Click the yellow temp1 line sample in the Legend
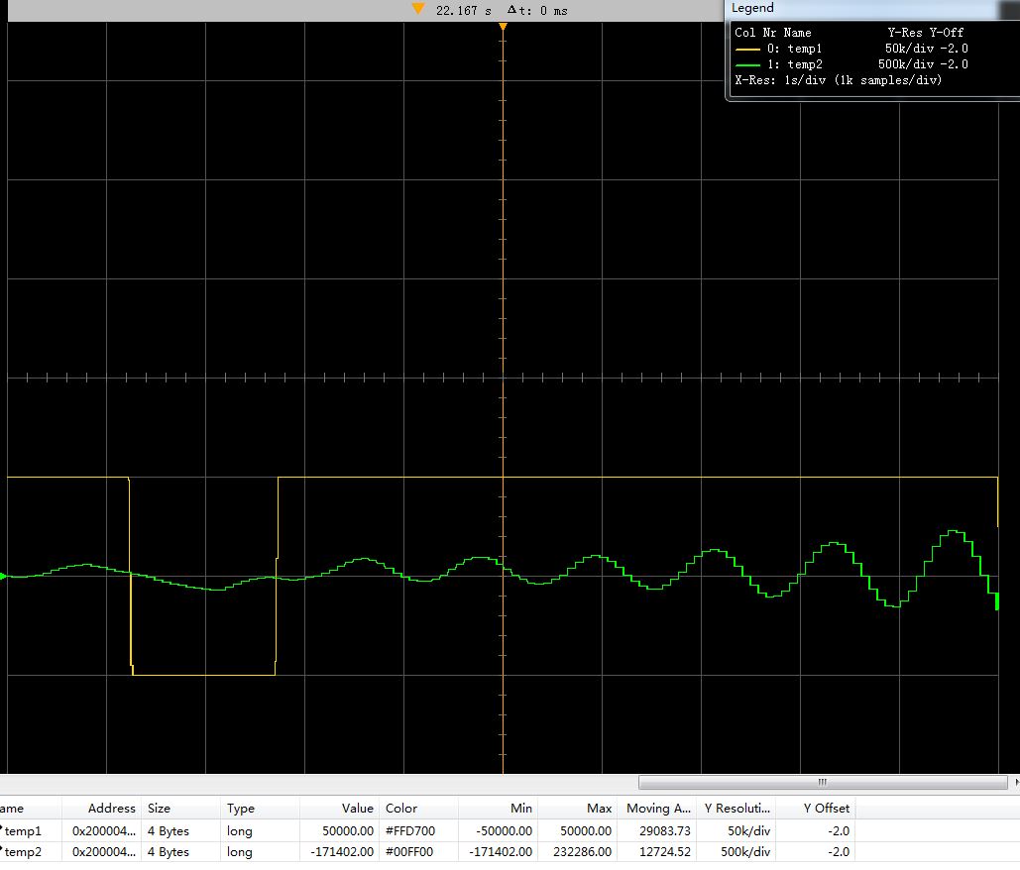The width and height of the screenshot is (1020, 870). tap(747, 50)
